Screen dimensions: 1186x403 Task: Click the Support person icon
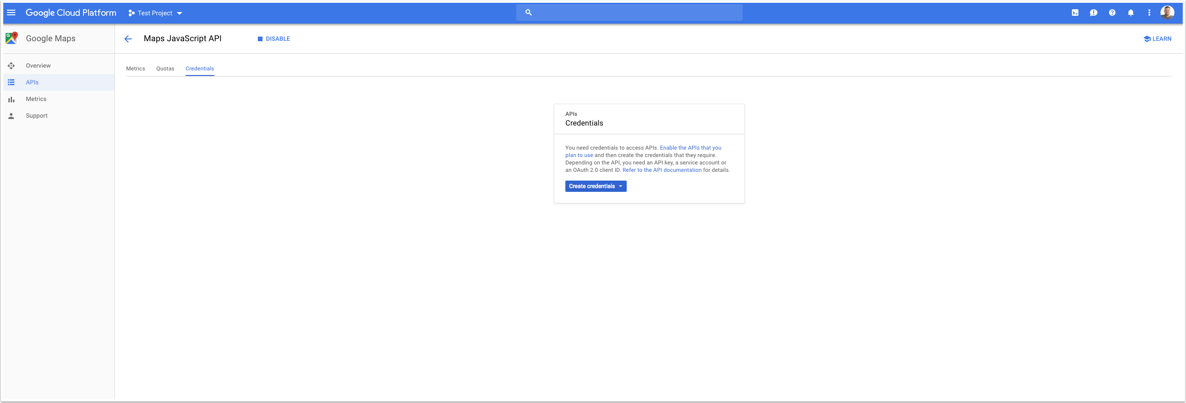[11, 116]
